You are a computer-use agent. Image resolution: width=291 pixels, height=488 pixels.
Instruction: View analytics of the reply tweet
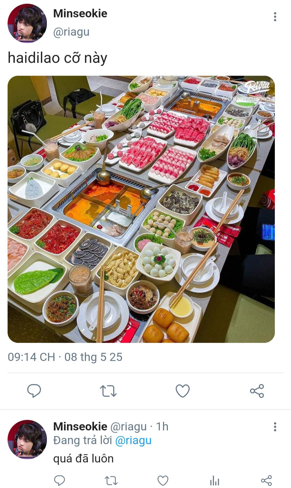[214, 480]
